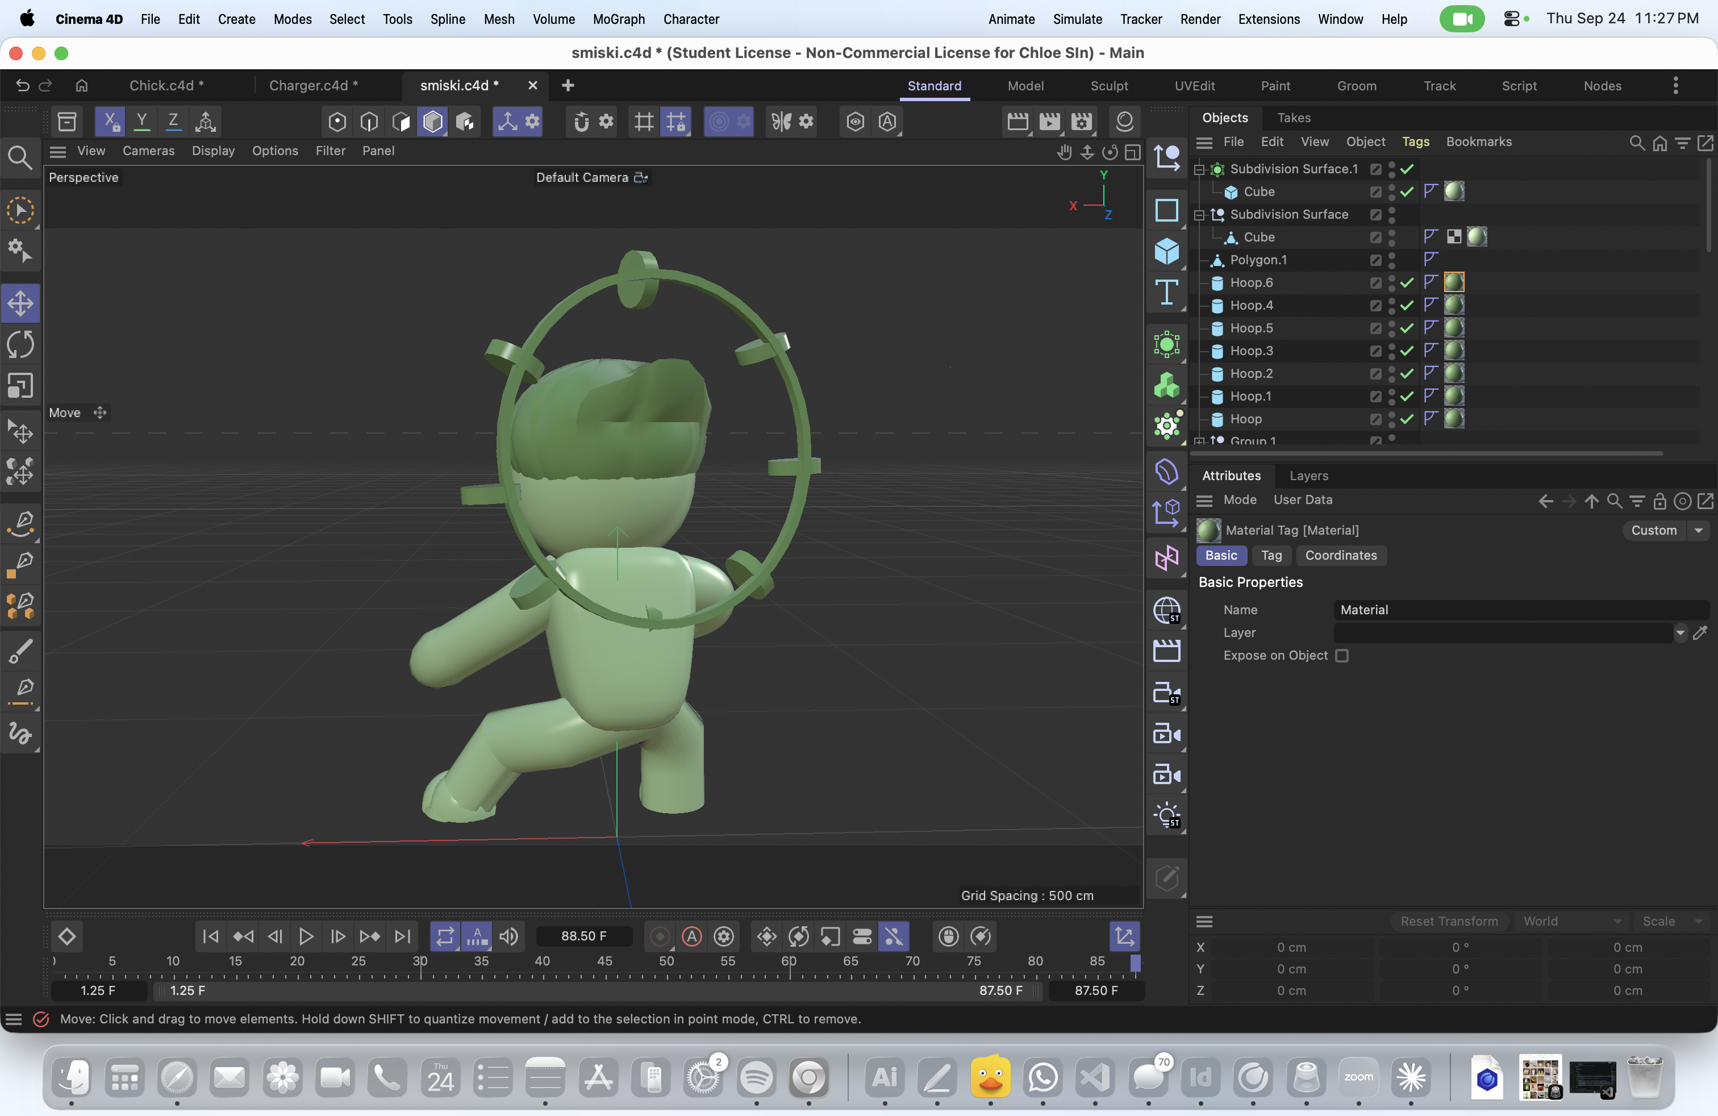The height and width of the screenshot is (1116, 1718).
Task: Toggle Z axis lock
Action: 173,121
